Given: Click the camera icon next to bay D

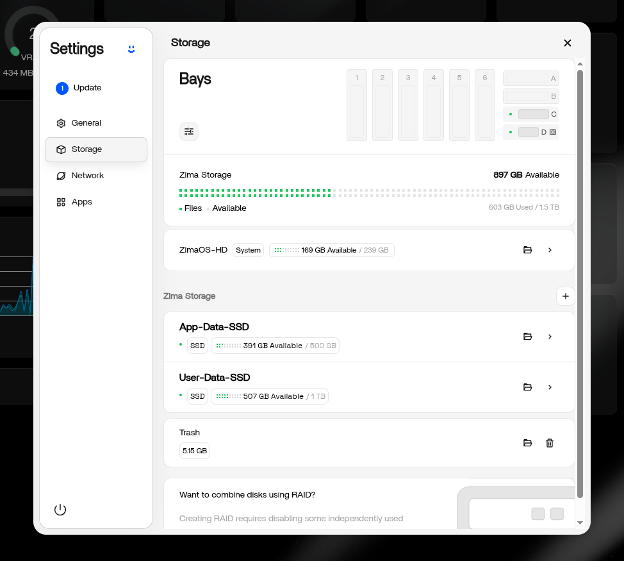Looking at the screenshot, I should coord(553,132).
